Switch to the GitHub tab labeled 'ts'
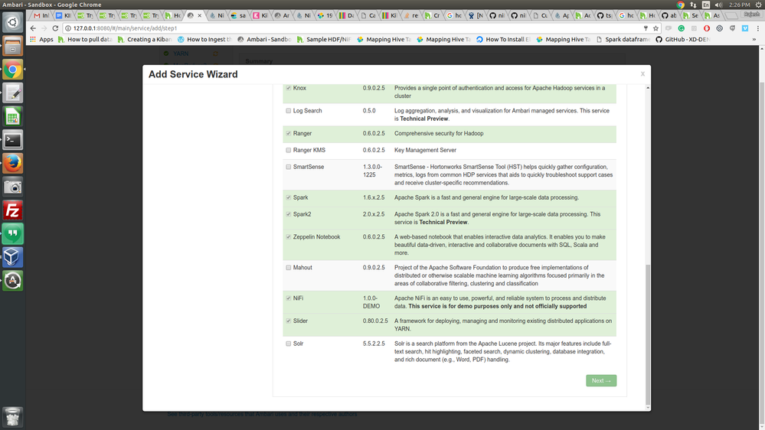 [604, 15]
